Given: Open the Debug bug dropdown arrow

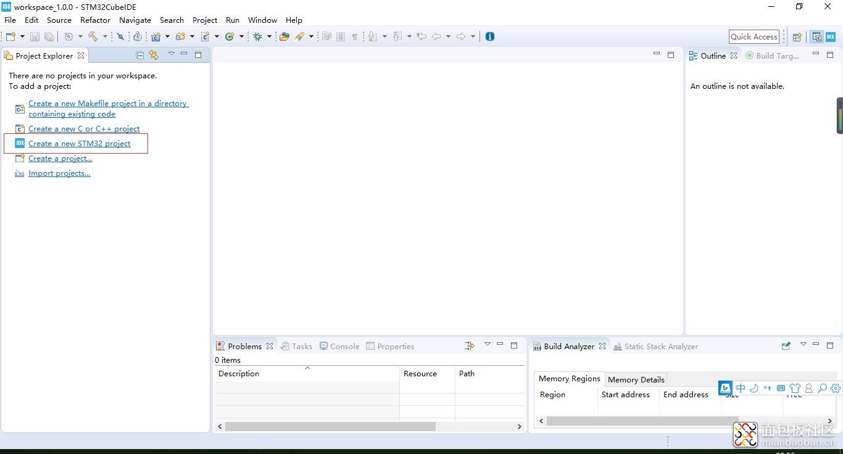Looking at the screenshot, I should (269, 37).
